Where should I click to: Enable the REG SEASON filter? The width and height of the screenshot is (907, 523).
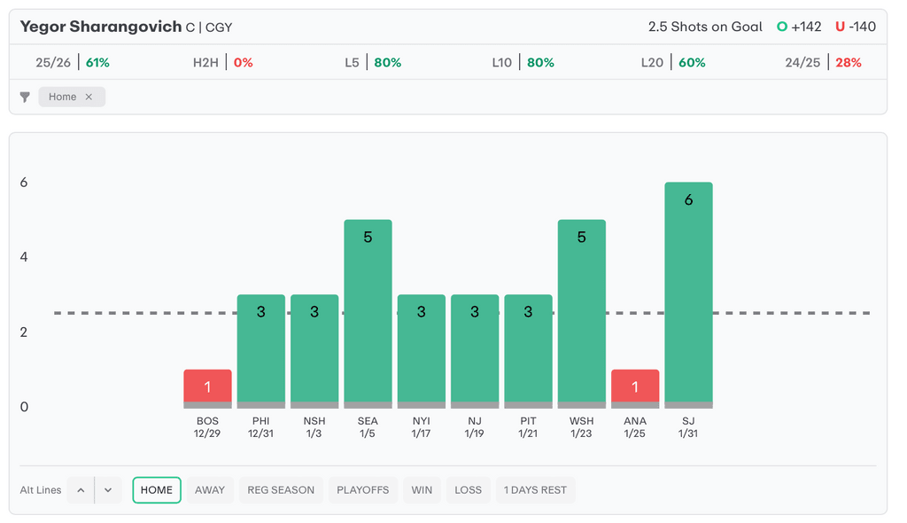coord(281,490)
